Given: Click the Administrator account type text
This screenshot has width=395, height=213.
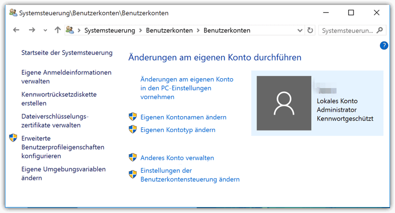Looking at the screenshot, I should (x=337, y=110).
